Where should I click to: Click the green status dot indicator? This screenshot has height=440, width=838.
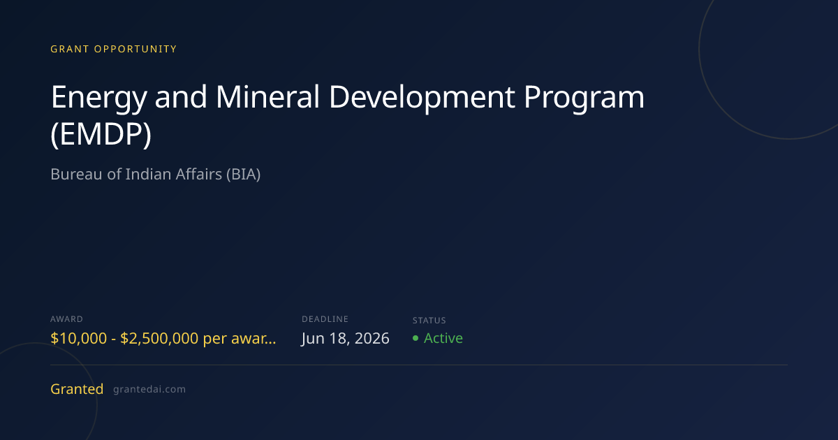[x=416, y=338]
